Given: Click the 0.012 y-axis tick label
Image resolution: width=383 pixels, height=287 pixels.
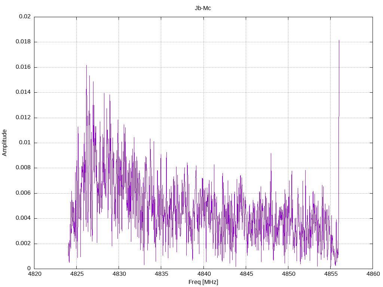Looking at the screenshot, I should (x=23, y=117).
